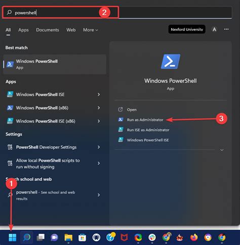The image size is (240, 245).
Task: Click the magnifier icon in the search box
Action: point(9,12)
